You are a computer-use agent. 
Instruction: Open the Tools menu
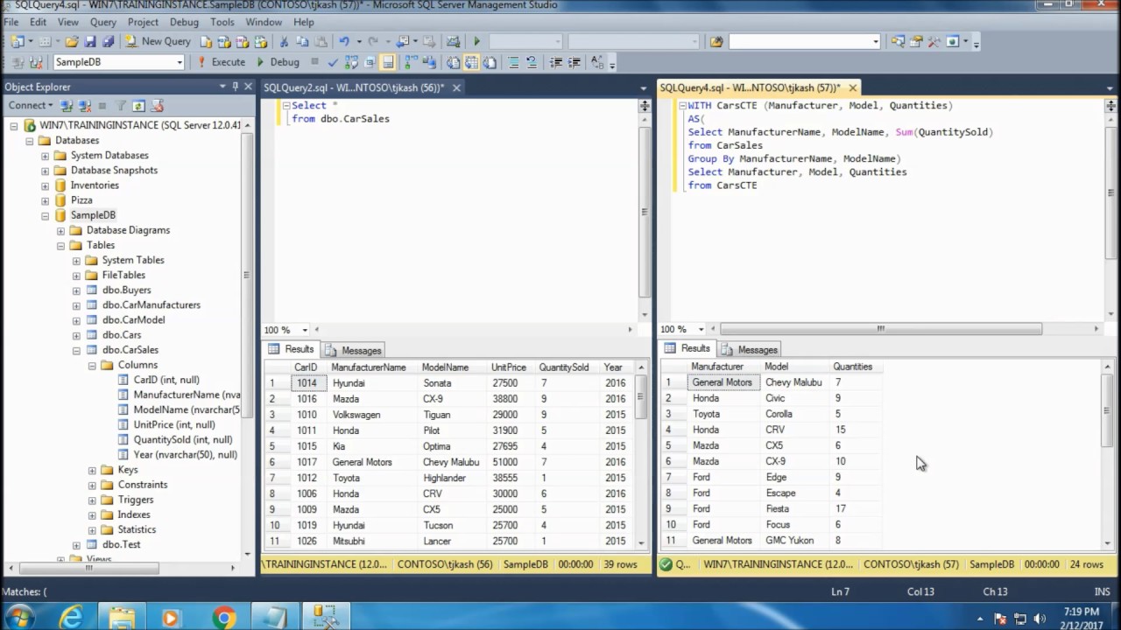[222, 22]
